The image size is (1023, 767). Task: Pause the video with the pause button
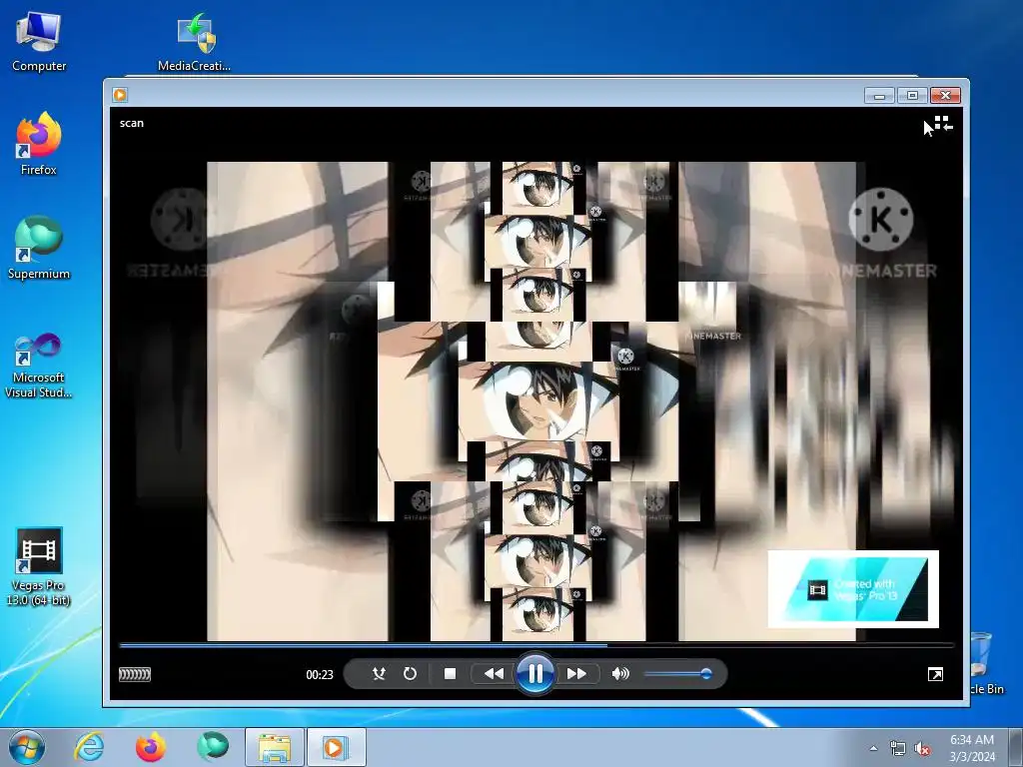pyautogui.click(x=535, y=674)
